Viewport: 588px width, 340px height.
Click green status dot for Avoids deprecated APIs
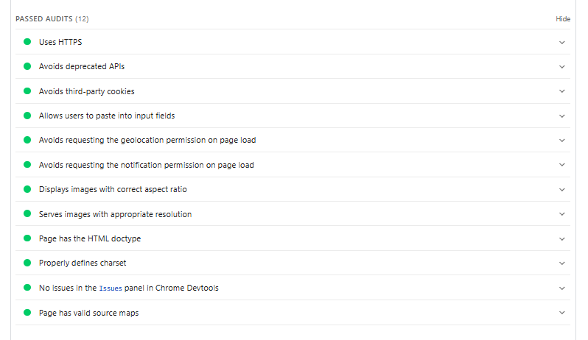(27, 67)
